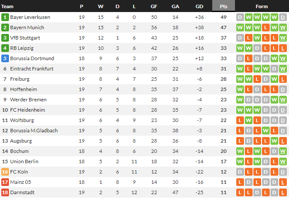Click VfB Stuttgart's latest win form icon
Viewport: 289px width, 198px height.
click(283, 38)
